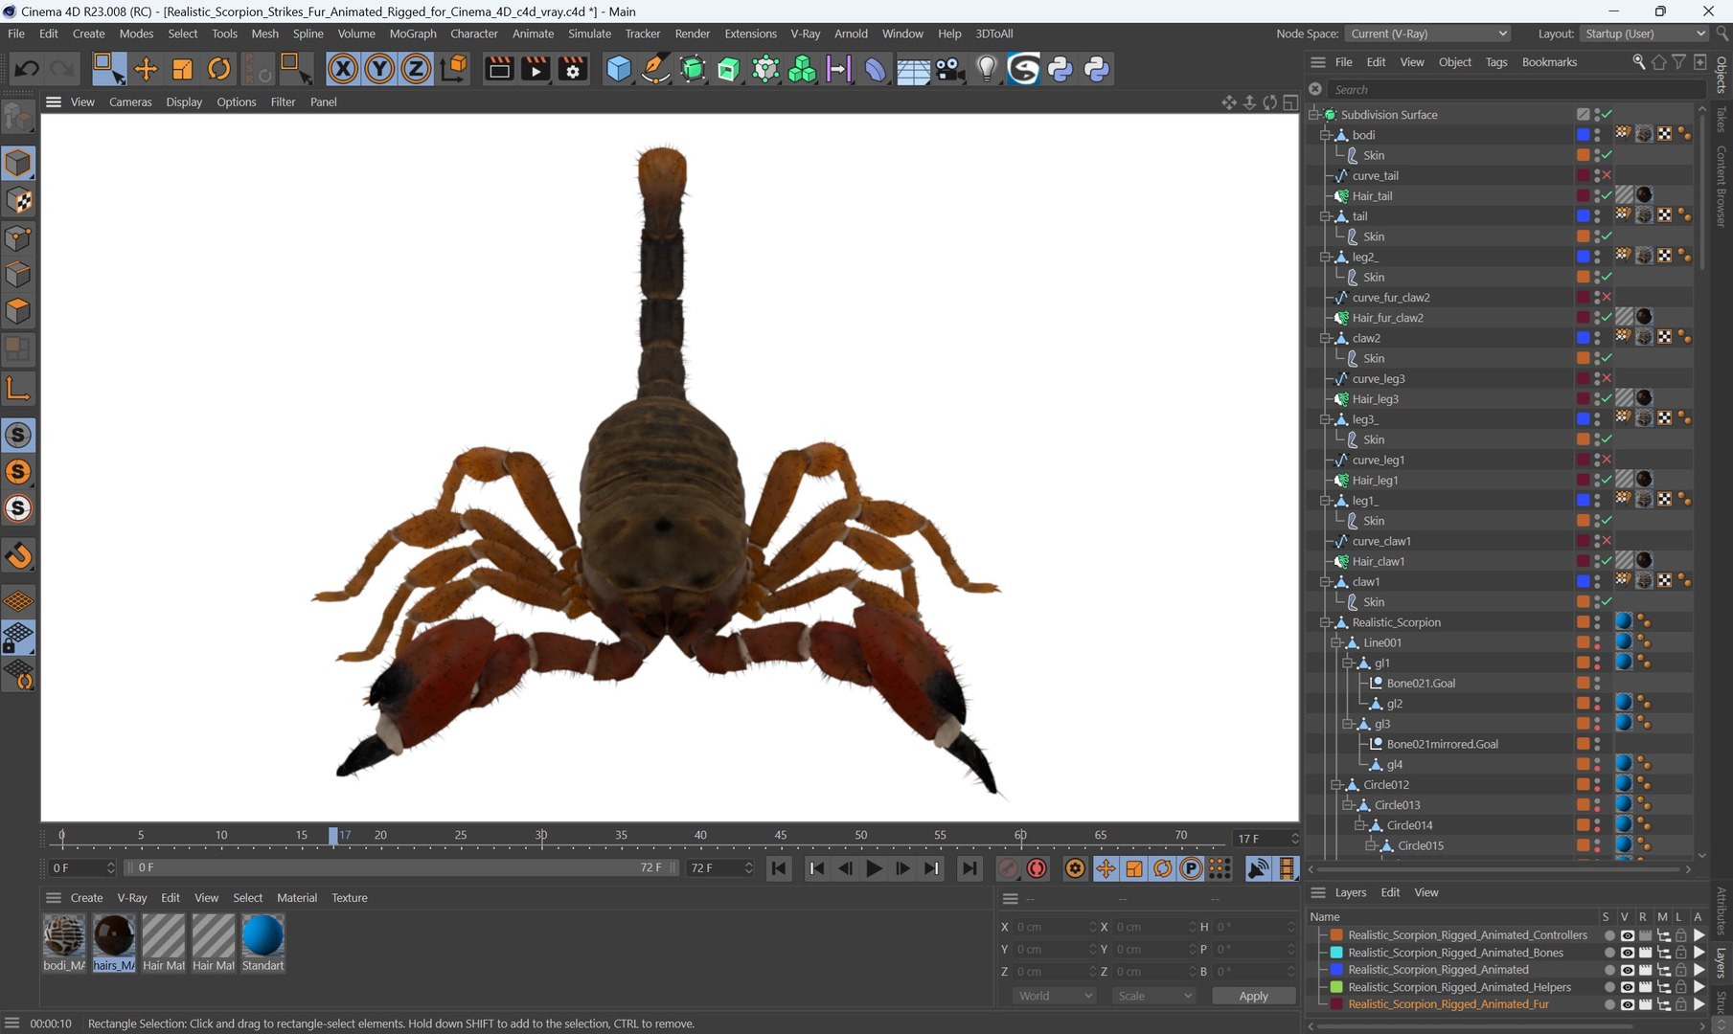Add a Light object from toolbar
This screenshot has width=1733, height=1034.
pos(987,69)
